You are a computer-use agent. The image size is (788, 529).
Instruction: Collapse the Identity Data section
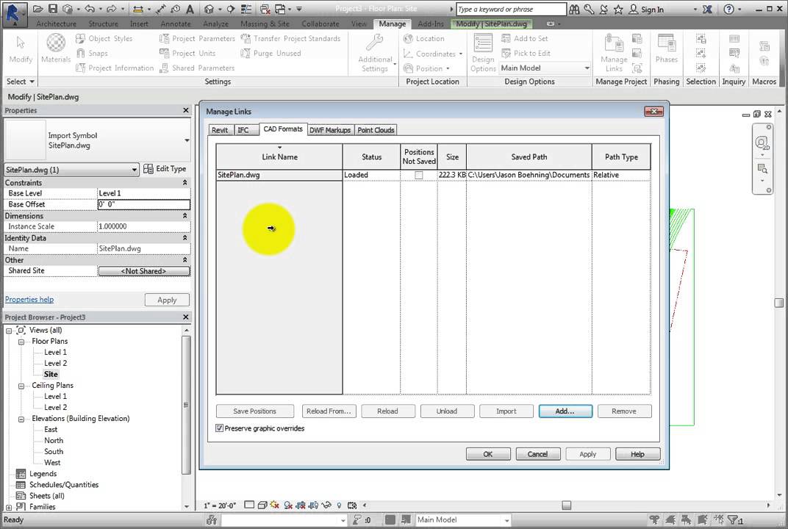pyautogui.click(x=185, y=238)
